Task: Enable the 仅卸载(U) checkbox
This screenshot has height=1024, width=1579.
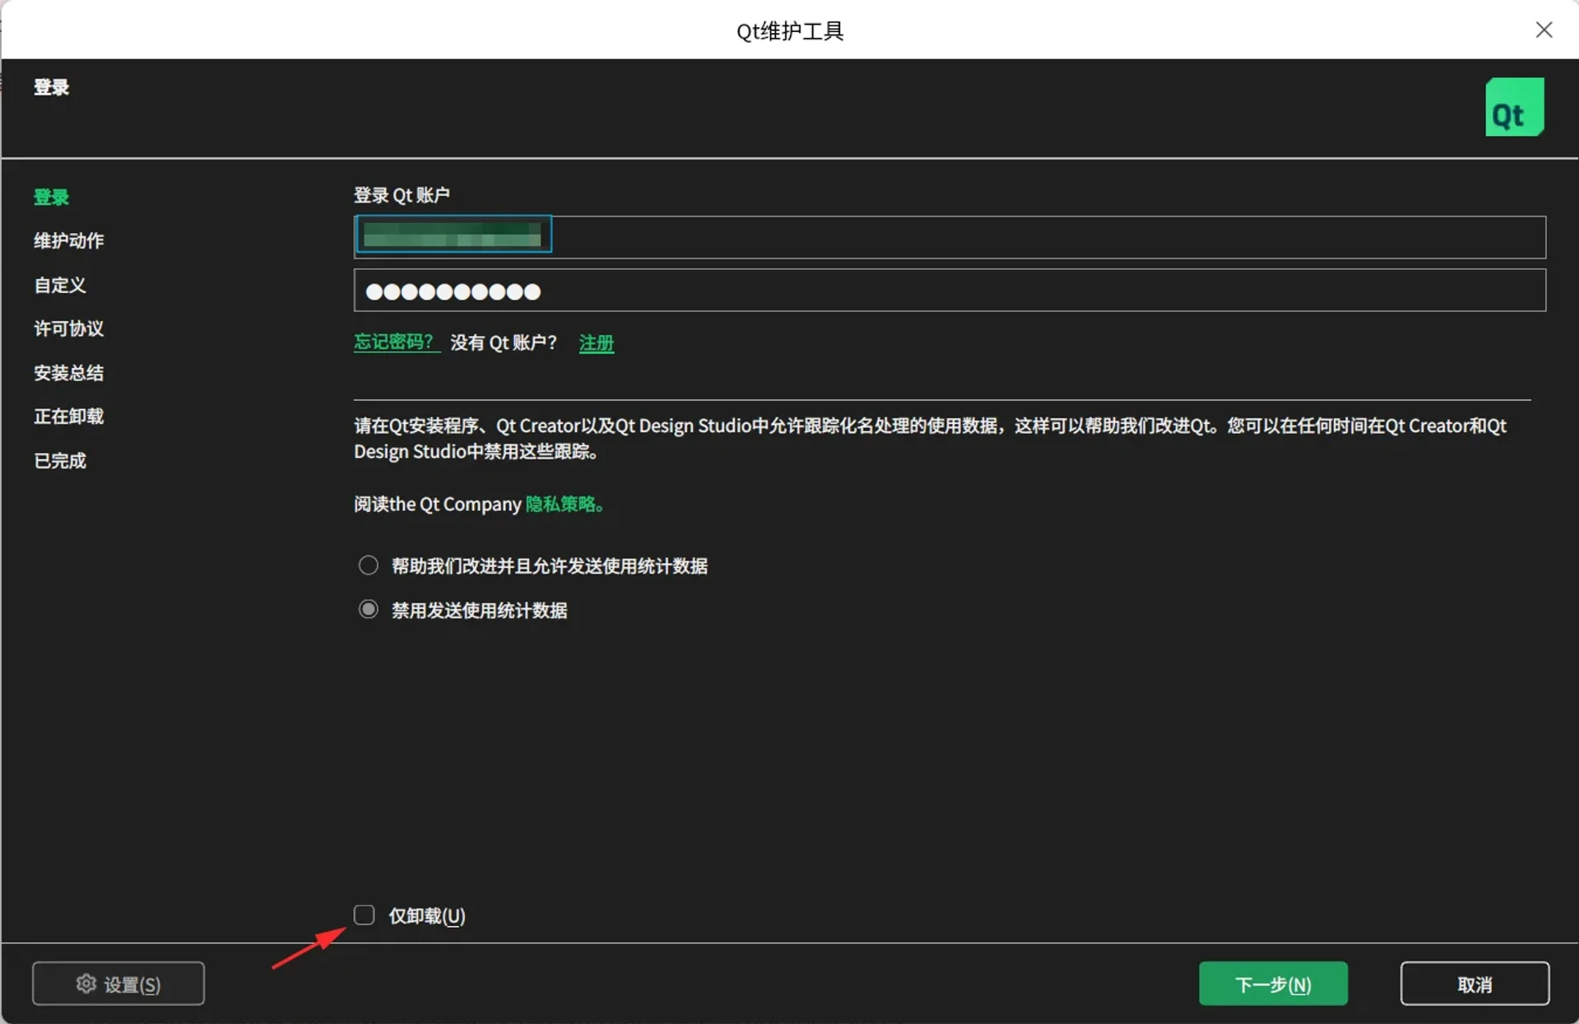Action: click(364, 915)
